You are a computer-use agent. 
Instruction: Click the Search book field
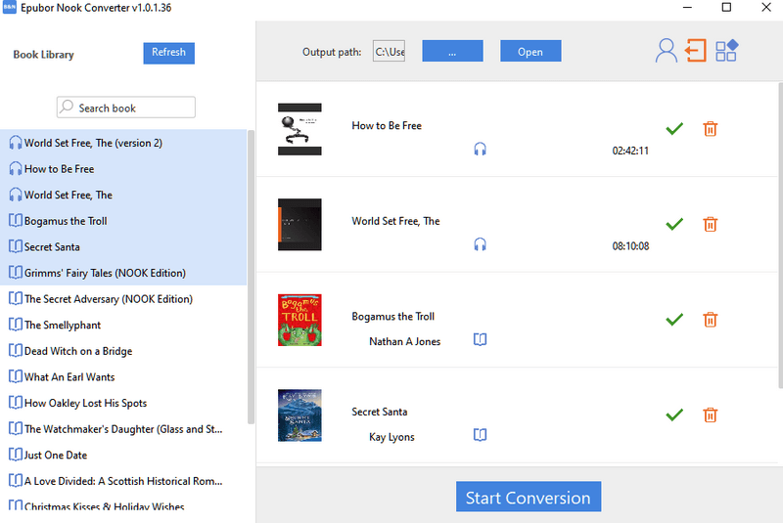126,108
